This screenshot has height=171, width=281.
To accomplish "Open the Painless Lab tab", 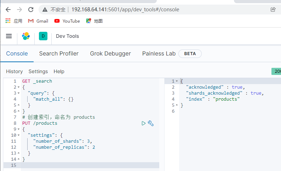I will point(159,54).
